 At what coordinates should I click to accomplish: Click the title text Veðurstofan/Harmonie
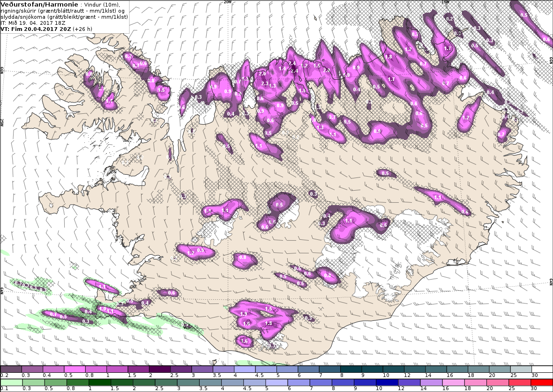[39, 5]
